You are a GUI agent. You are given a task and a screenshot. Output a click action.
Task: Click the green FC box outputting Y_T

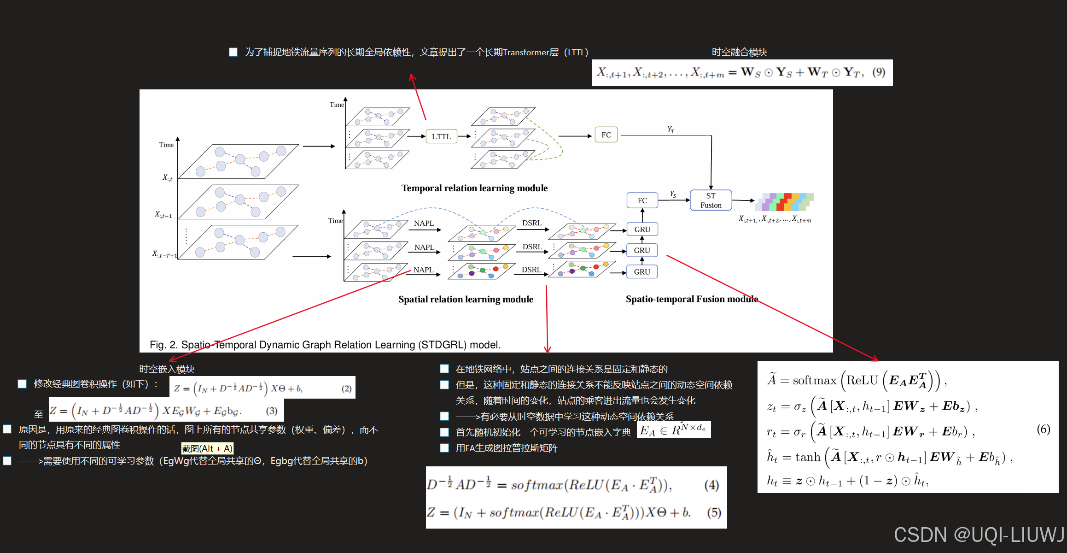pyautogui.click(x=606, y=135)
